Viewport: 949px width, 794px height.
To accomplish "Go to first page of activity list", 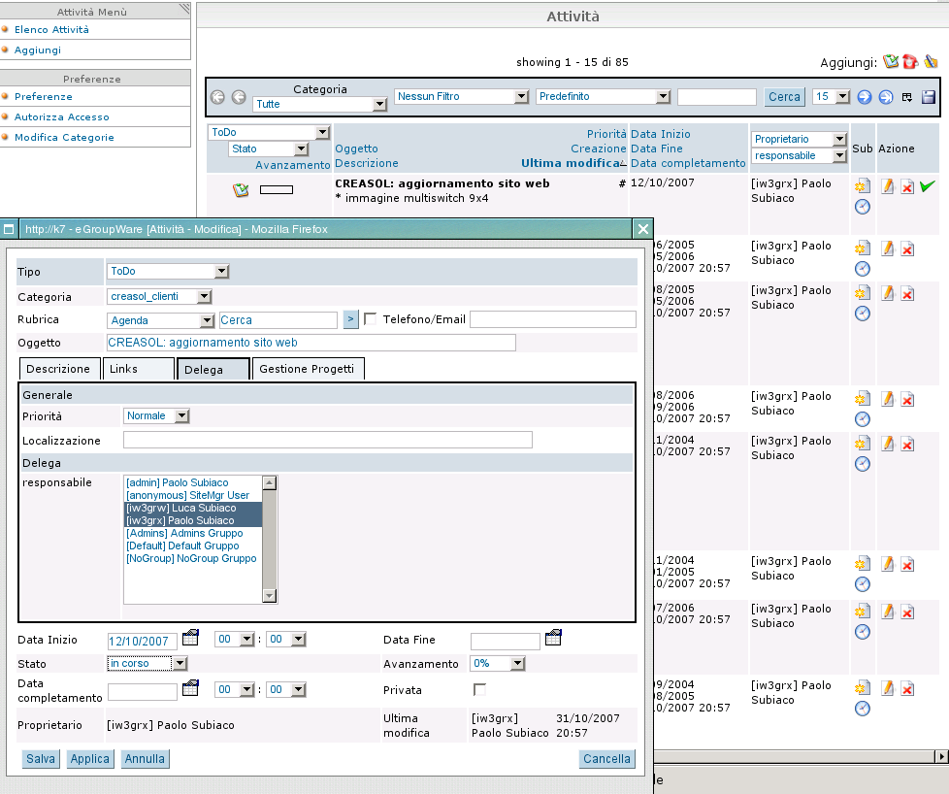I will (218, 97).
